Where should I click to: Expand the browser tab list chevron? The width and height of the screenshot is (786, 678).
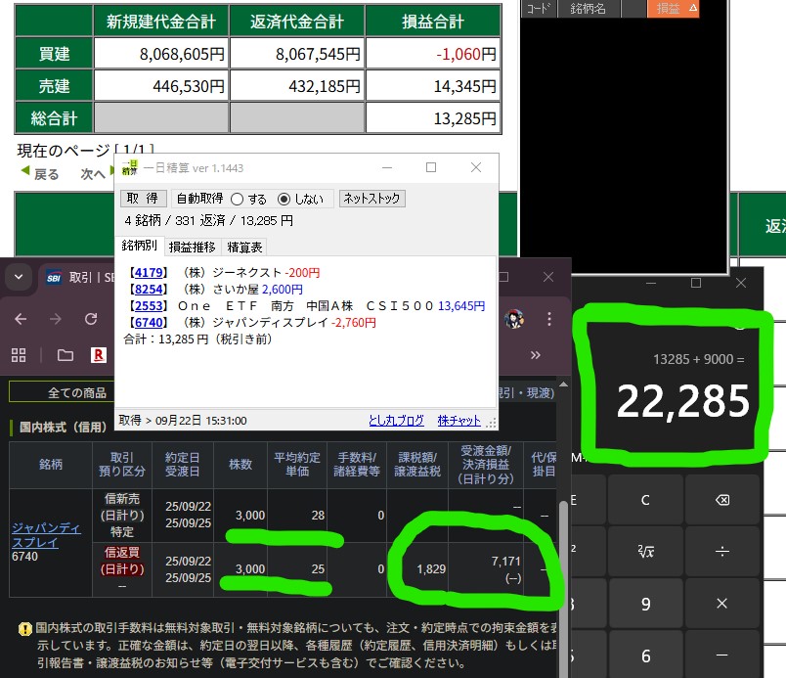click(x=18, y=278)
